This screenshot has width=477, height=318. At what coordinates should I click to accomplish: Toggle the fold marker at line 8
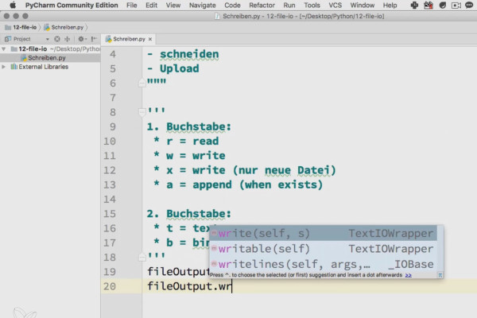(142, 112)
